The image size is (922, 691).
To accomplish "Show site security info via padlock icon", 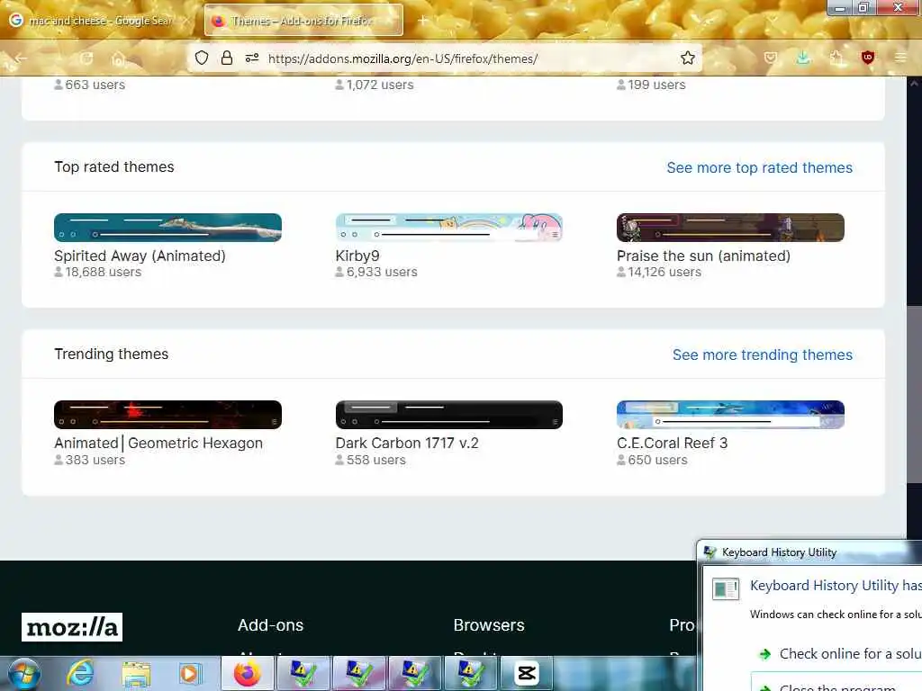I will tap(226, 58).
